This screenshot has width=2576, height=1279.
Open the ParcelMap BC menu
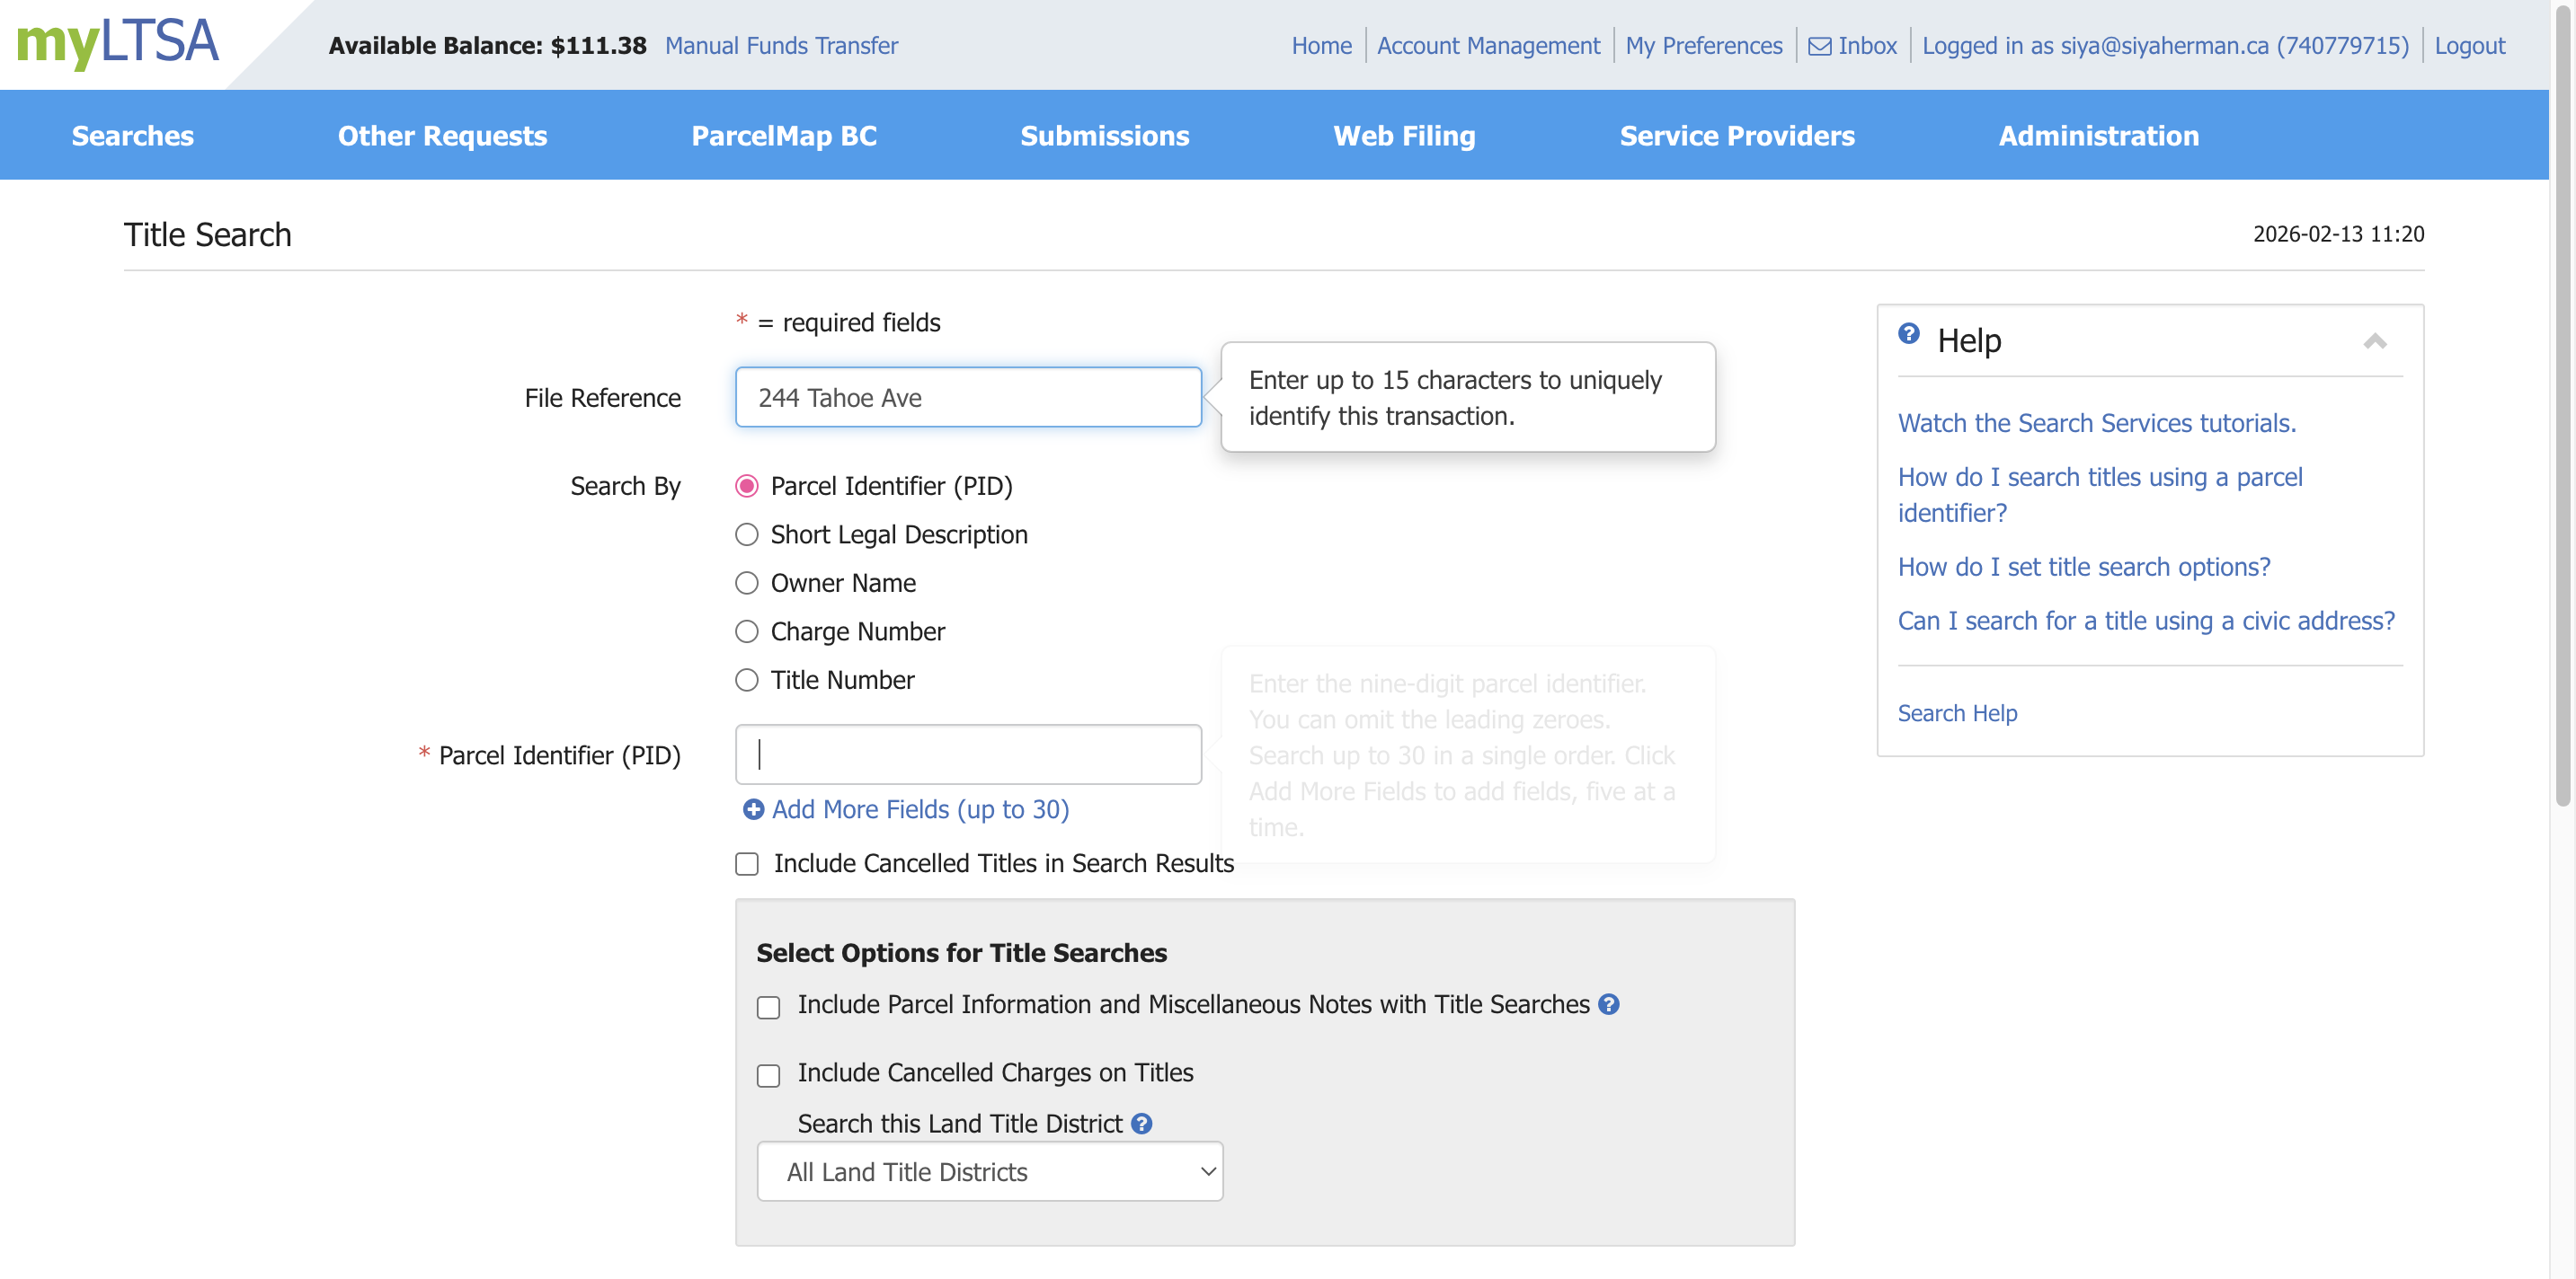[x=783, y=136]
